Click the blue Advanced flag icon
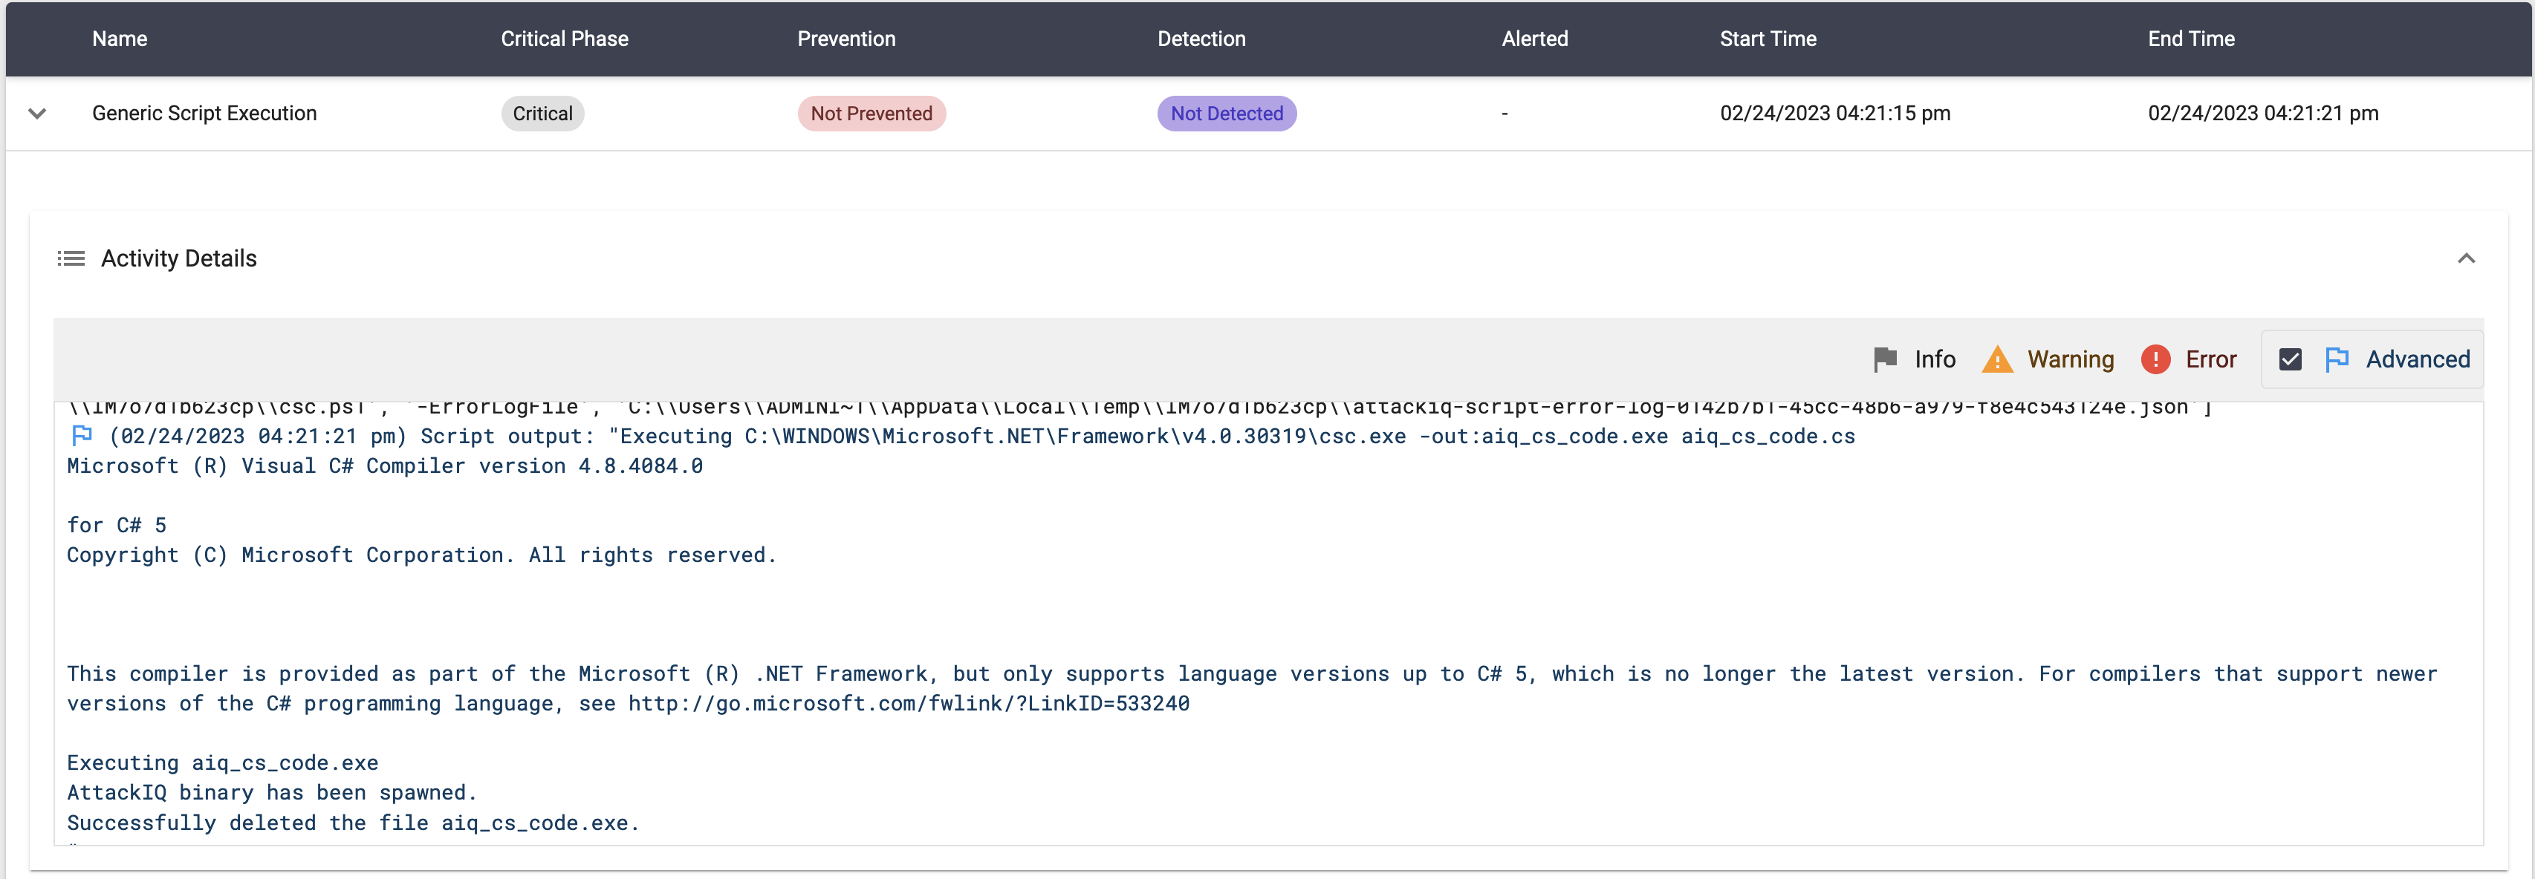The image size is (2535, 879). (2336, 360)
